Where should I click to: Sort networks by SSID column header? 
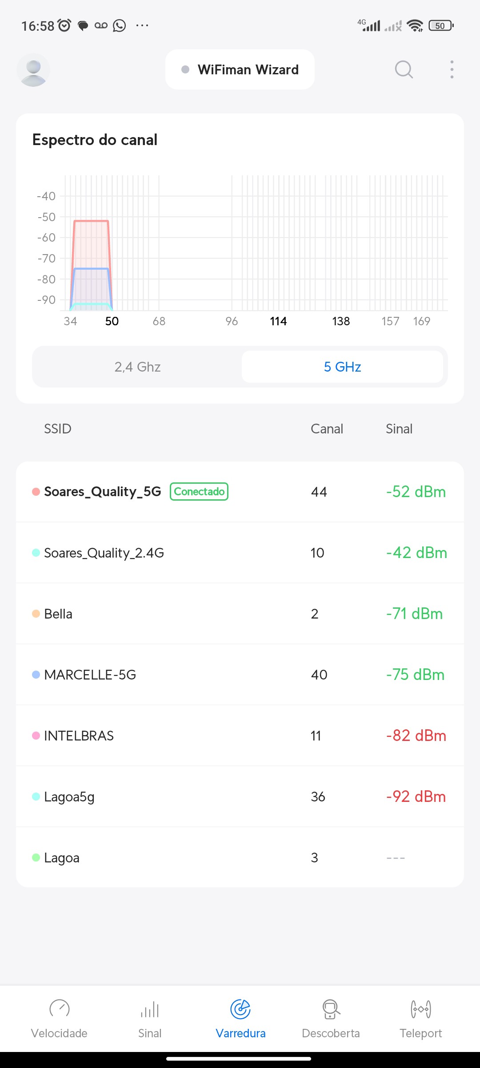coord(58,429)
